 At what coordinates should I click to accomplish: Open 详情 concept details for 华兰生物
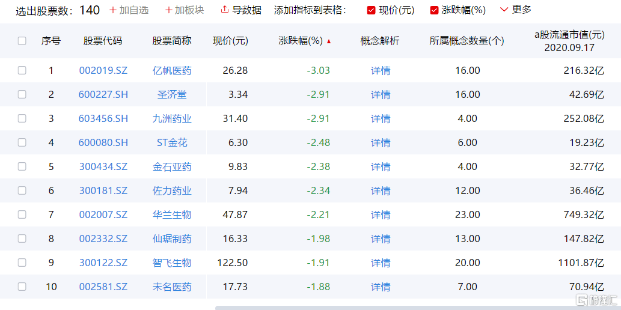point(381,214)
